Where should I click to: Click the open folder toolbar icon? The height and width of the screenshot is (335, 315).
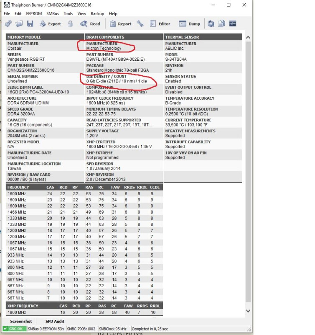point(19,24)
